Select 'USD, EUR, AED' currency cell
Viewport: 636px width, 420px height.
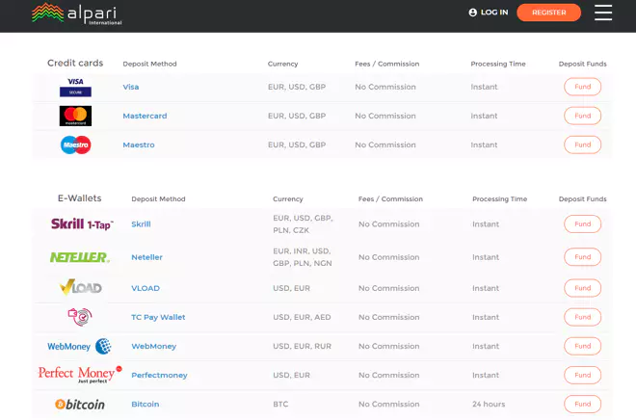302,317
